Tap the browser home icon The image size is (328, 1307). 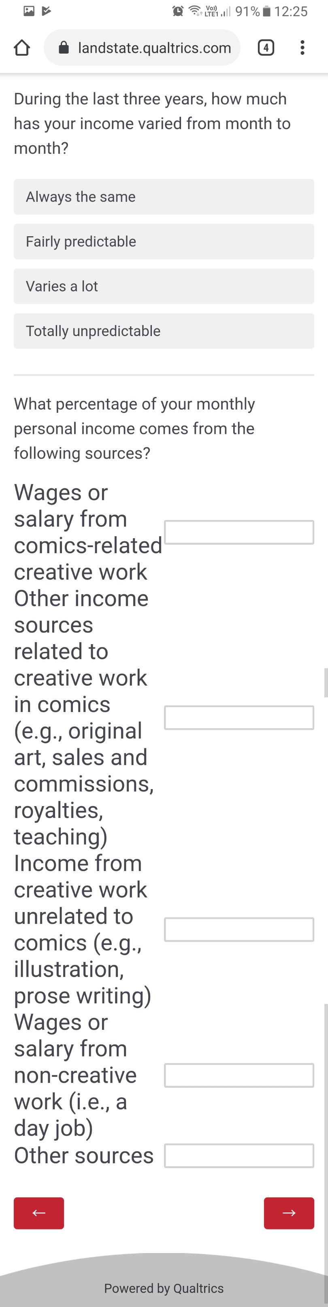coord(21,48)
